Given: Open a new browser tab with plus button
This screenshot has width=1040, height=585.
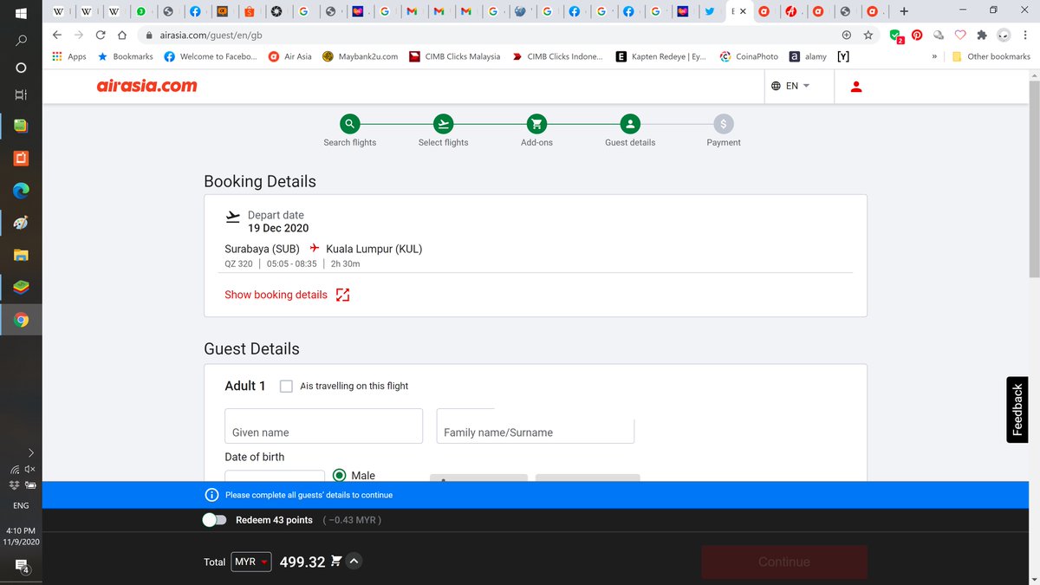Looking at the screenshot, I should [904, 11].
